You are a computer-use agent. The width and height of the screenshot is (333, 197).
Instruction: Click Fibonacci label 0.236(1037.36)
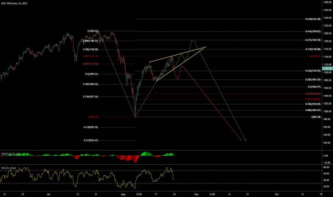click(x=90, y=97)
